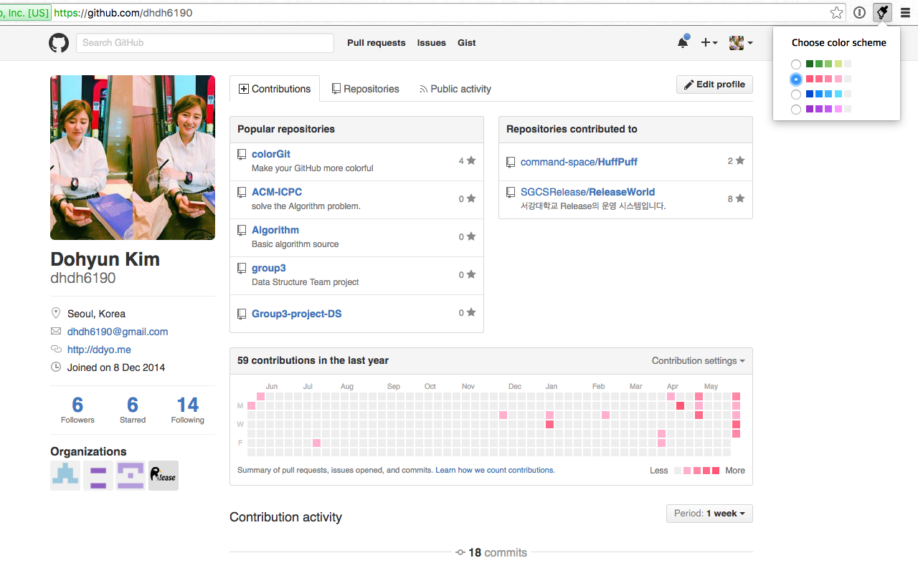Click darkest blue swatch in color scheme
This screenshot has height=573, width=918.
(x=810, y=94)
